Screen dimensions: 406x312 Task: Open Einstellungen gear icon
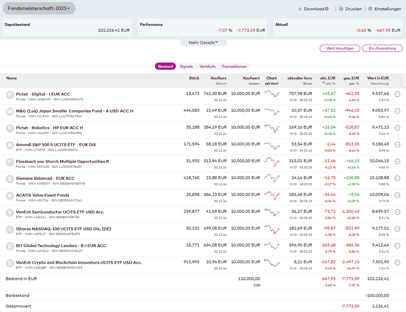click(370, 9)
